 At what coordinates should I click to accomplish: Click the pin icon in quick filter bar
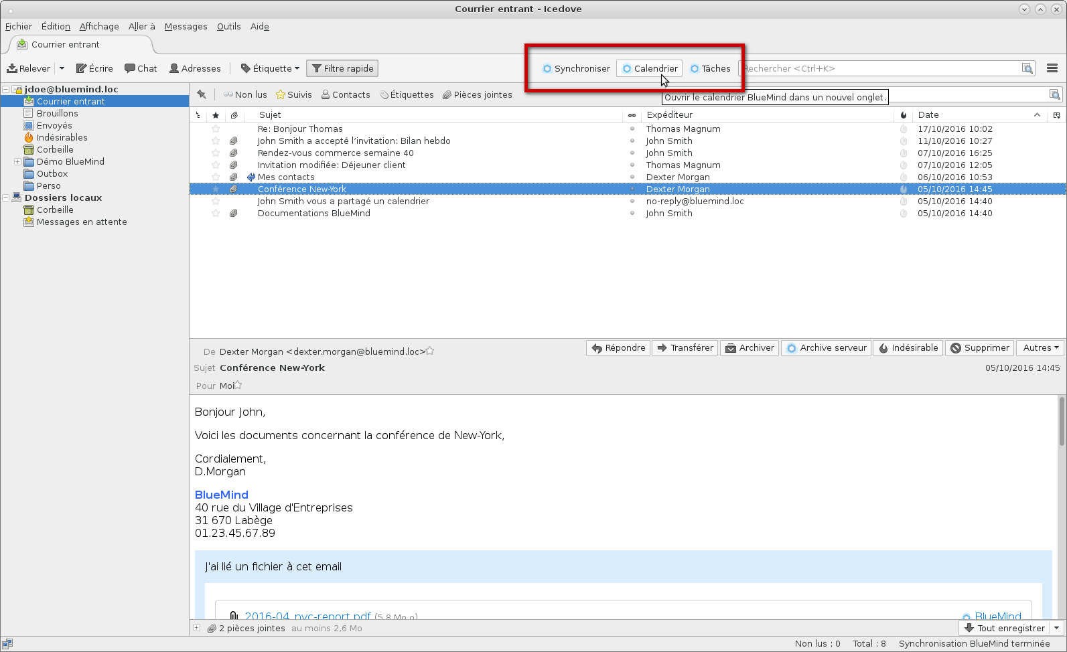(x=202, y=94)
